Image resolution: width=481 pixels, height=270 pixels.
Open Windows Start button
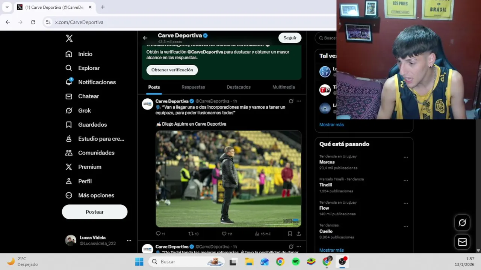coord(139,262)
